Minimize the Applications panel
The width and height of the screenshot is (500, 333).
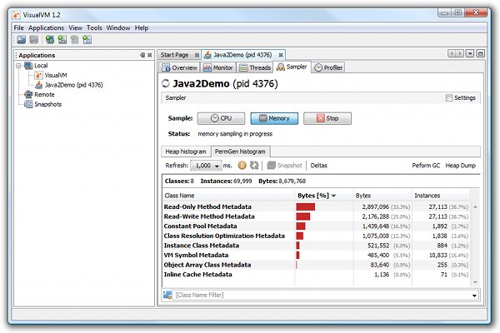[x=142, y=55]
